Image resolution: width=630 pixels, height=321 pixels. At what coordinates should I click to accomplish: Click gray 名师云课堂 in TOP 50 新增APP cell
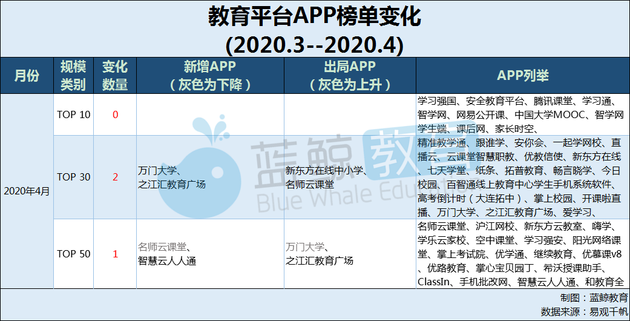pyautogui.click(x=162, y=247)
